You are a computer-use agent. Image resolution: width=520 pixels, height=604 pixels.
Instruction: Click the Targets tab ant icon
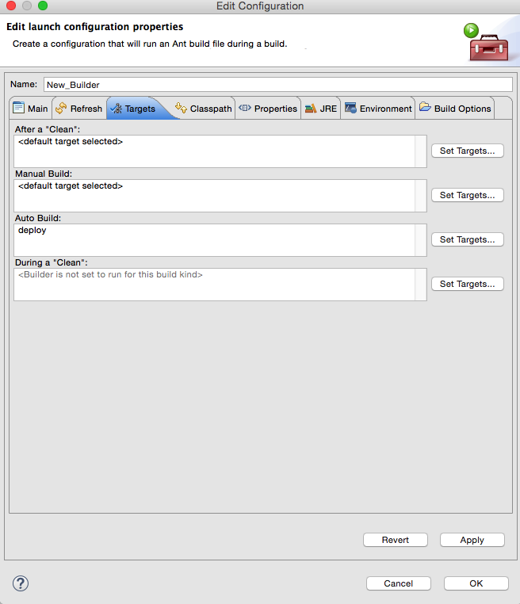116,109
